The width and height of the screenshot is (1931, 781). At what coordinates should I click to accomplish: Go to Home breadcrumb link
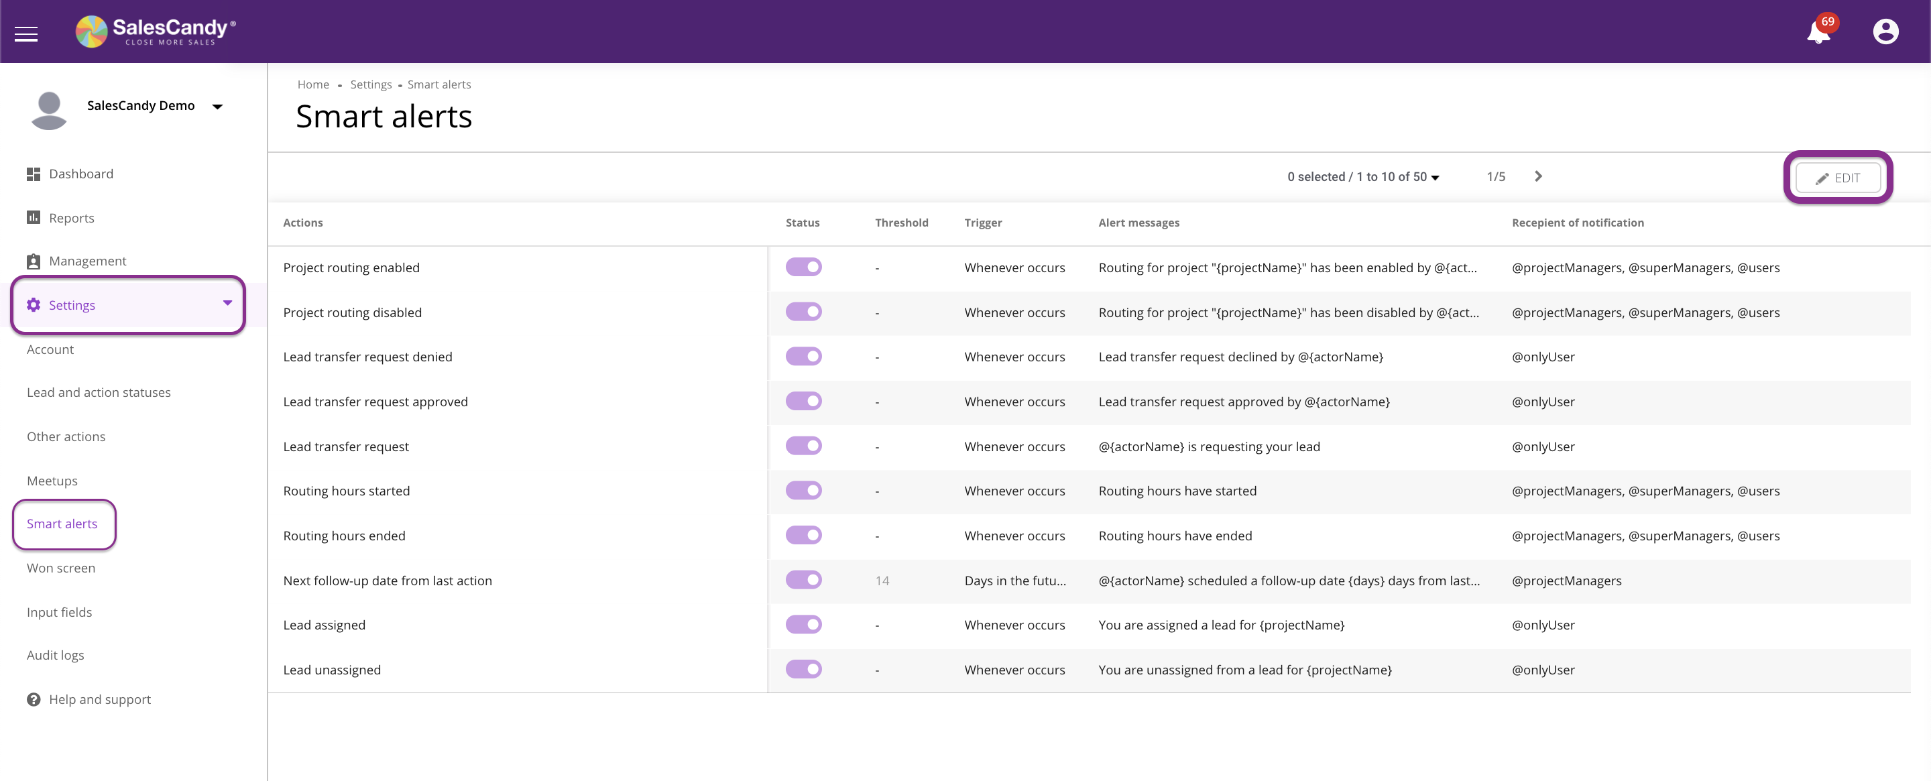pos(312,84)
